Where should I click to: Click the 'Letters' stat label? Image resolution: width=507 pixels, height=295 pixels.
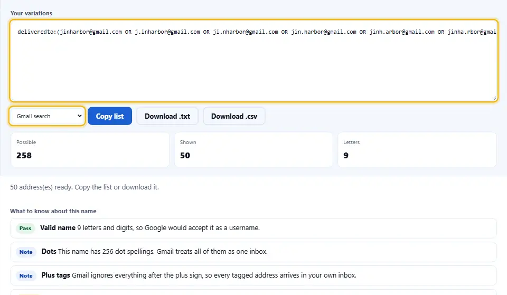[352, 142]
